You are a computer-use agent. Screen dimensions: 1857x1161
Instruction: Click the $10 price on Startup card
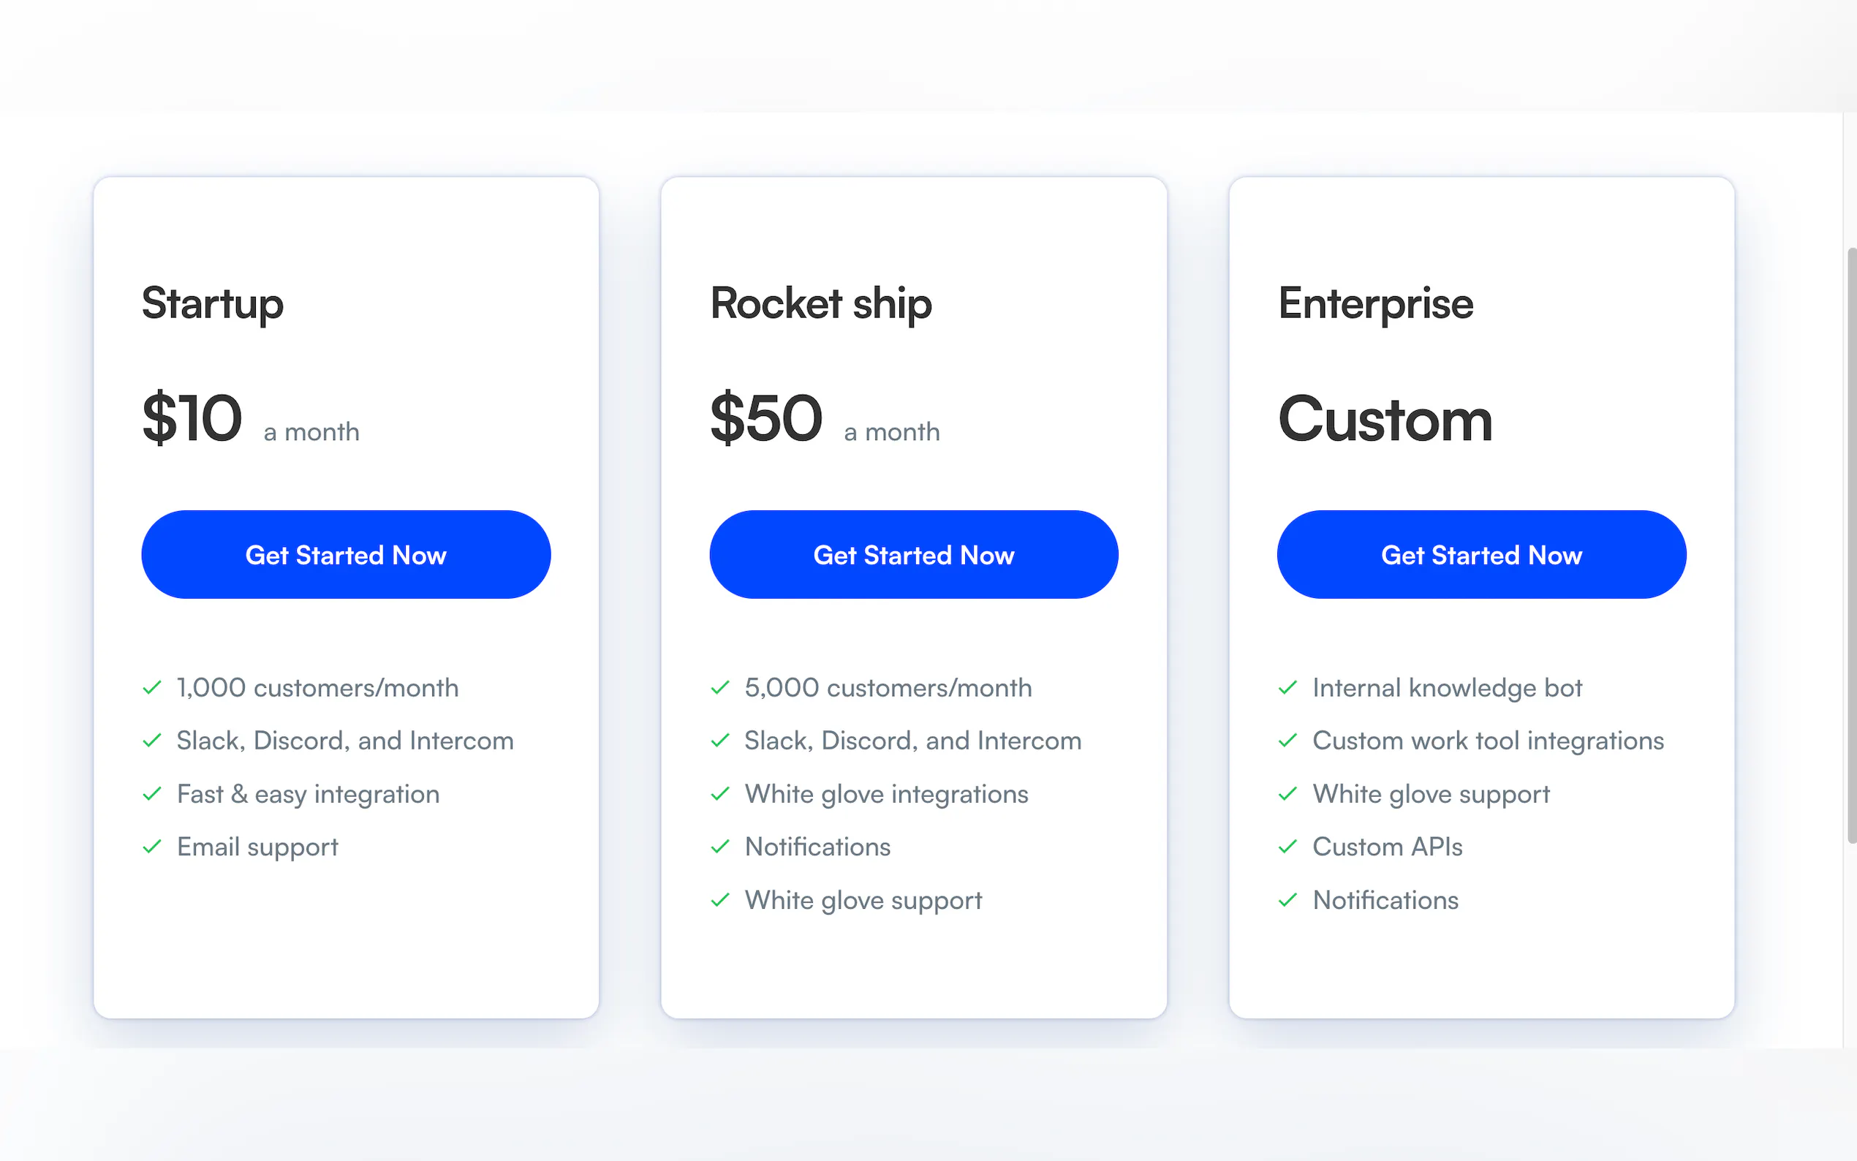click(192, 418)
